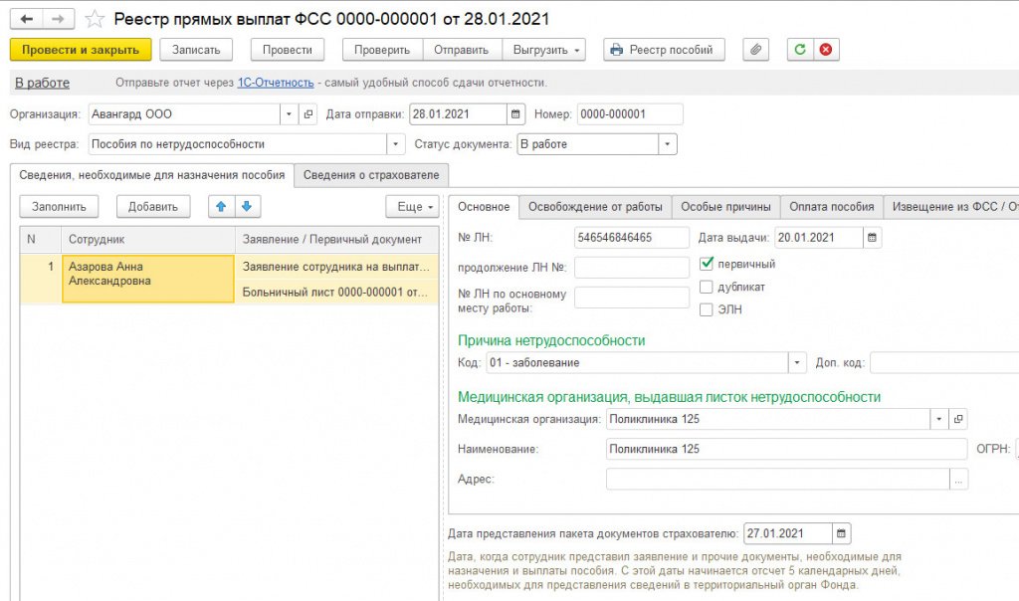This screenshot has width=1019, height=601.
Task: Click into the продолжение ЛН № field
Action: click(631, 268)
